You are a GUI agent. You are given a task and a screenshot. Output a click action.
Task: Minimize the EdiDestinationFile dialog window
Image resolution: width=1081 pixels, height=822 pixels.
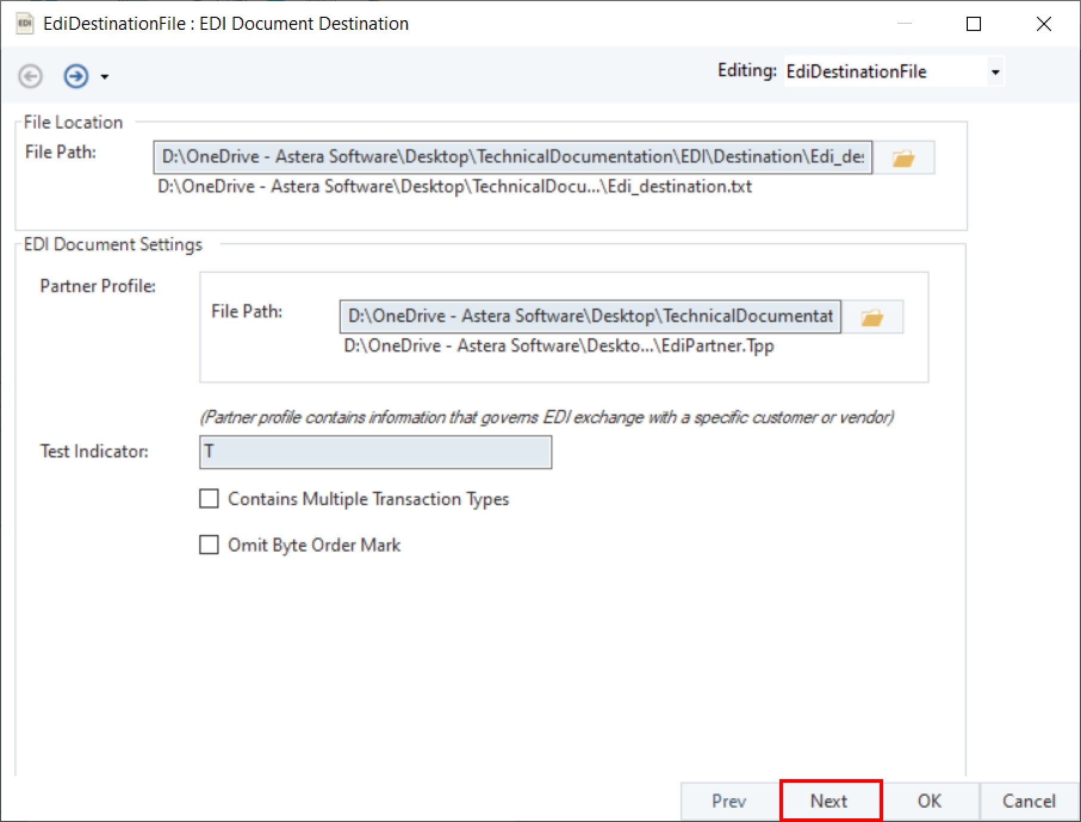click(x=904, y=24)
